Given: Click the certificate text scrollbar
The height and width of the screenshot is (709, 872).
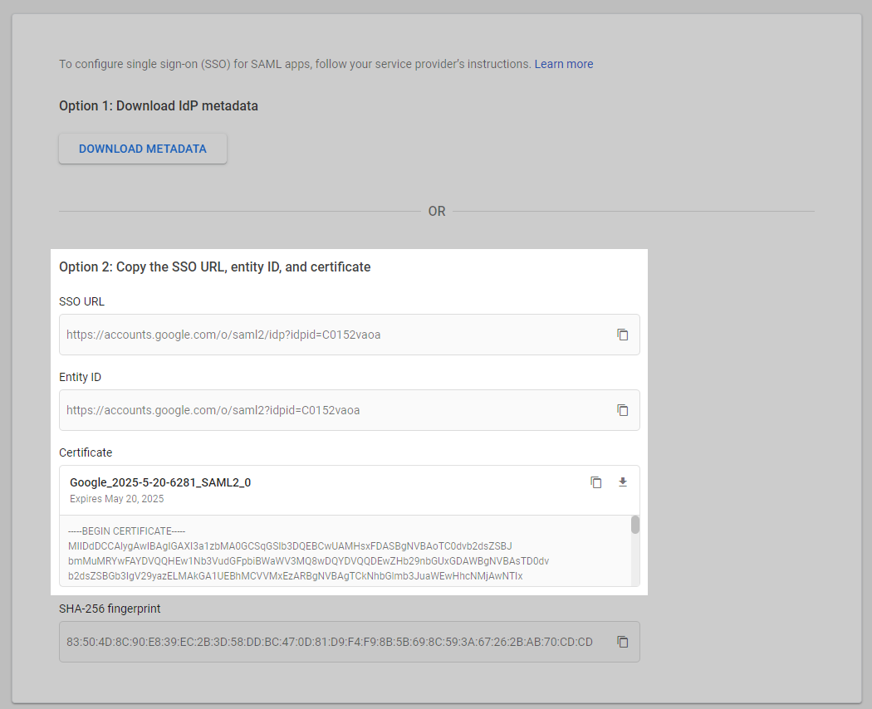Looking at the screenshot, I should pos(635,525).
